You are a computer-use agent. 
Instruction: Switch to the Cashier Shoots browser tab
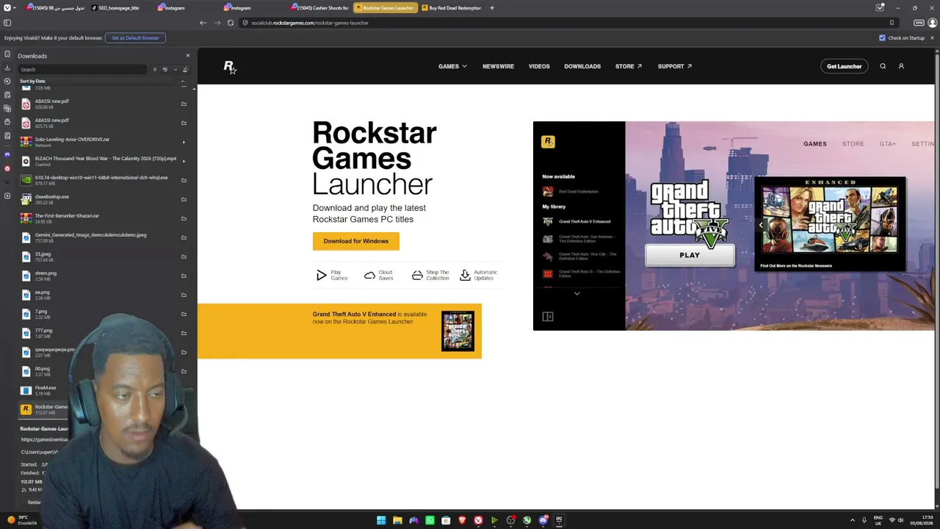coord(320,8)
